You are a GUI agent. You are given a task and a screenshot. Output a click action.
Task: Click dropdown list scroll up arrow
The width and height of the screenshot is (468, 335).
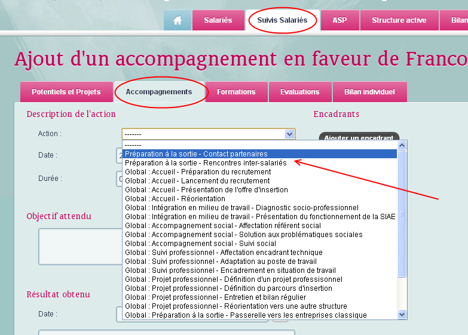tap(402, 145)
